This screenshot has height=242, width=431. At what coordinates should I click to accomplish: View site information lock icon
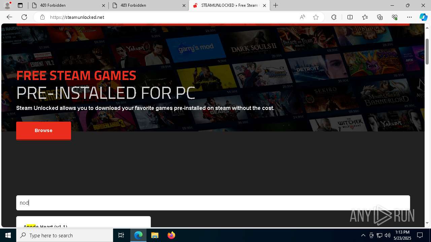pyautogui.click(x=42, y=17)
